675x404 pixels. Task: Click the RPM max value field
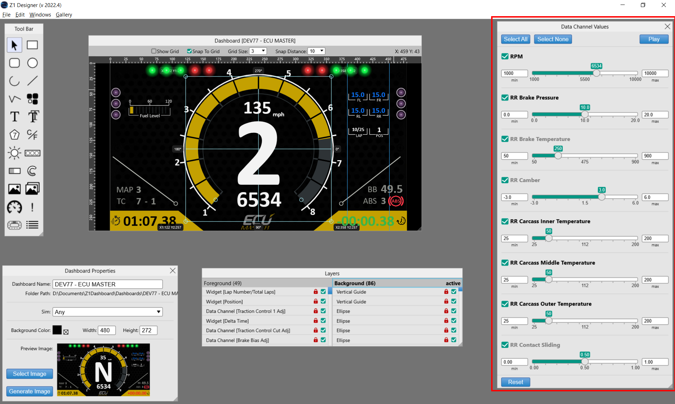click(655, 73)
